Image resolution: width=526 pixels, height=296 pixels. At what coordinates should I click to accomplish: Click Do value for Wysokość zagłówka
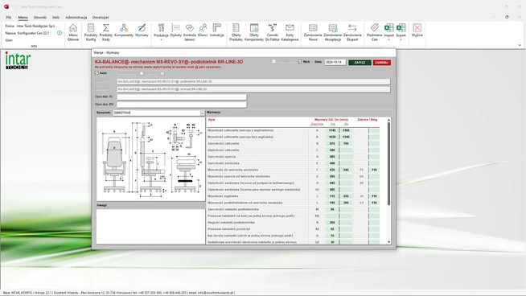click(x=346, y=196)
